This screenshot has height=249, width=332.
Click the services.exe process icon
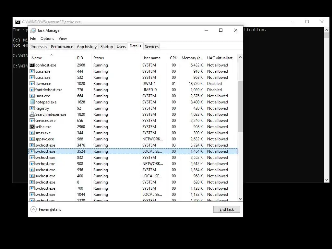click(32, 121)
